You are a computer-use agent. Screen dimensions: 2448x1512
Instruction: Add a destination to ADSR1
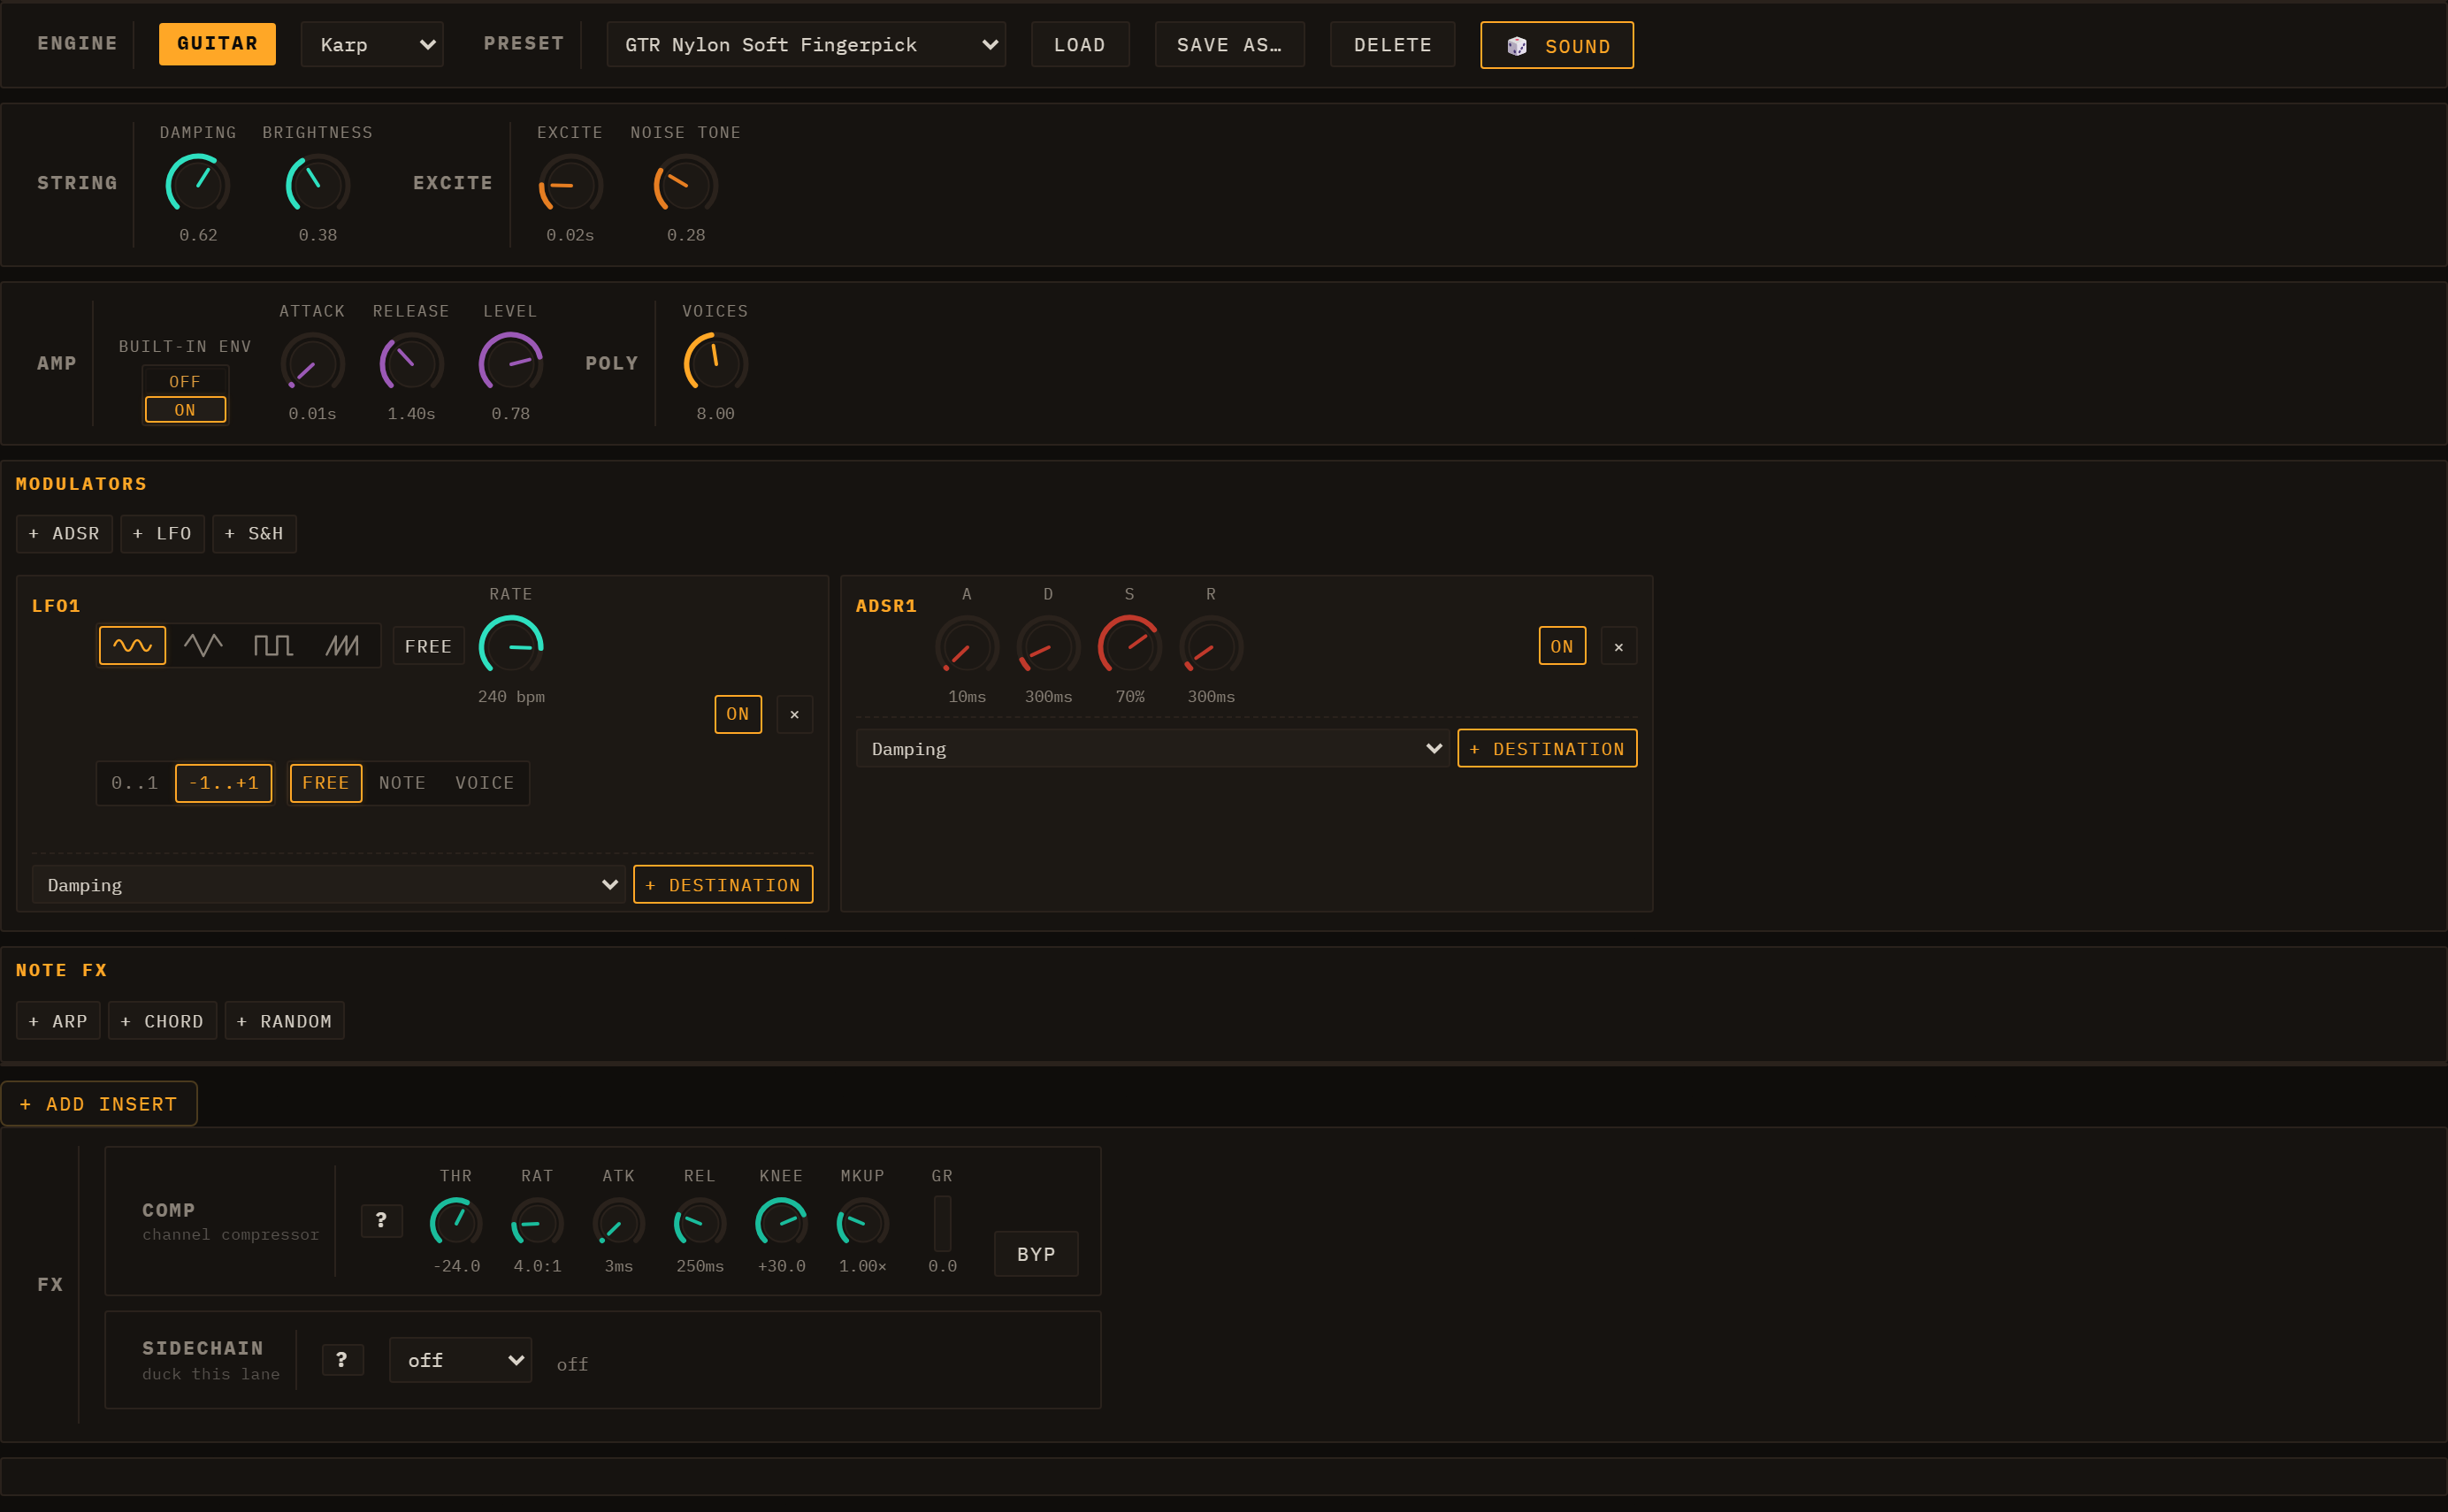click(x=1547, y=749)
